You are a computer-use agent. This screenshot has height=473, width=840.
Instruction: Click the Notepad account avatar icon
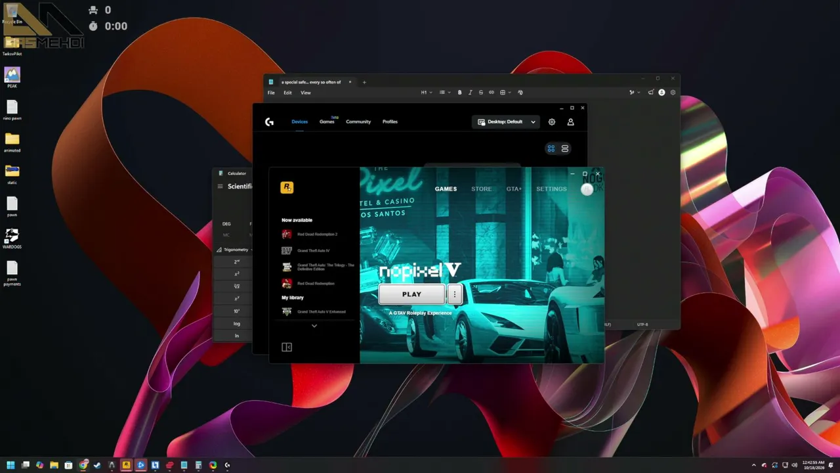(661, 93)
